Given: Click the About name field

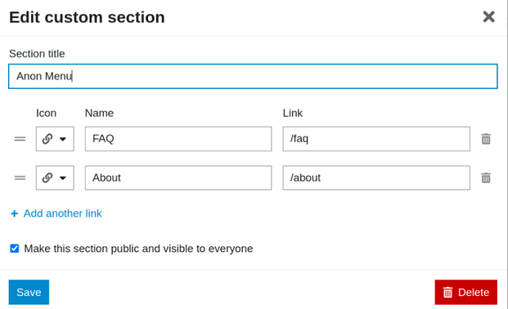Looking at the screenshot, I should point(178,178).
